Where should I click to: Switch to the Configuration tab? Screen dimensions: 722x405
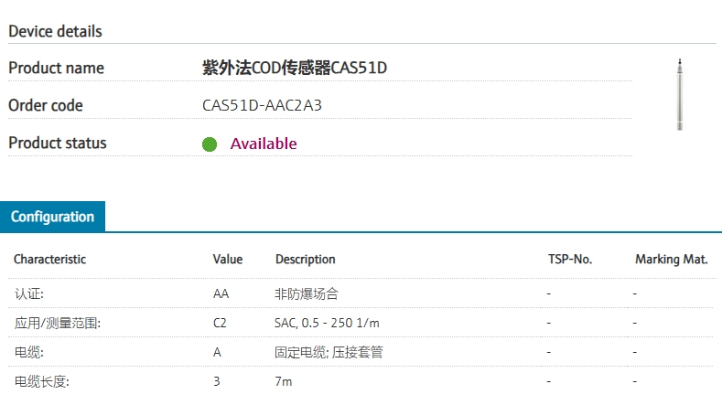point(52,217)
